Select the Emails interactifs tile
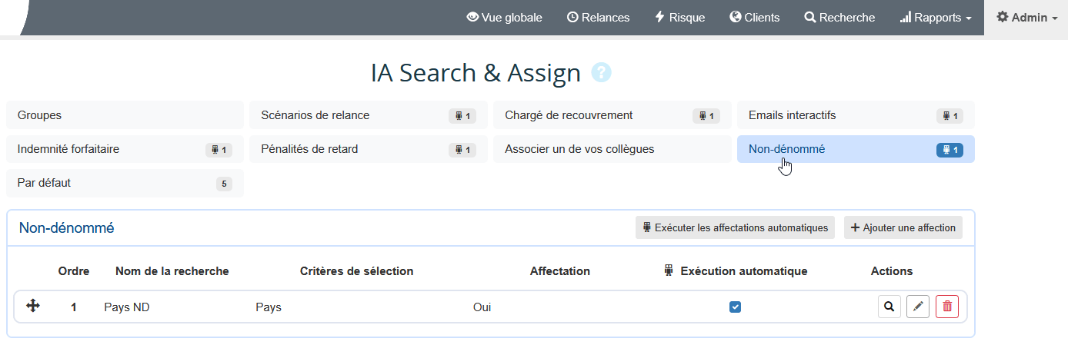 tap(856, 115)
